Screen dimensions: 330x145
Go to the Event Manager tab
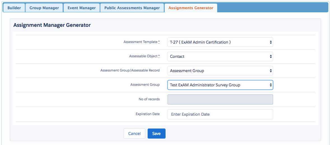[x=82, y=8]
